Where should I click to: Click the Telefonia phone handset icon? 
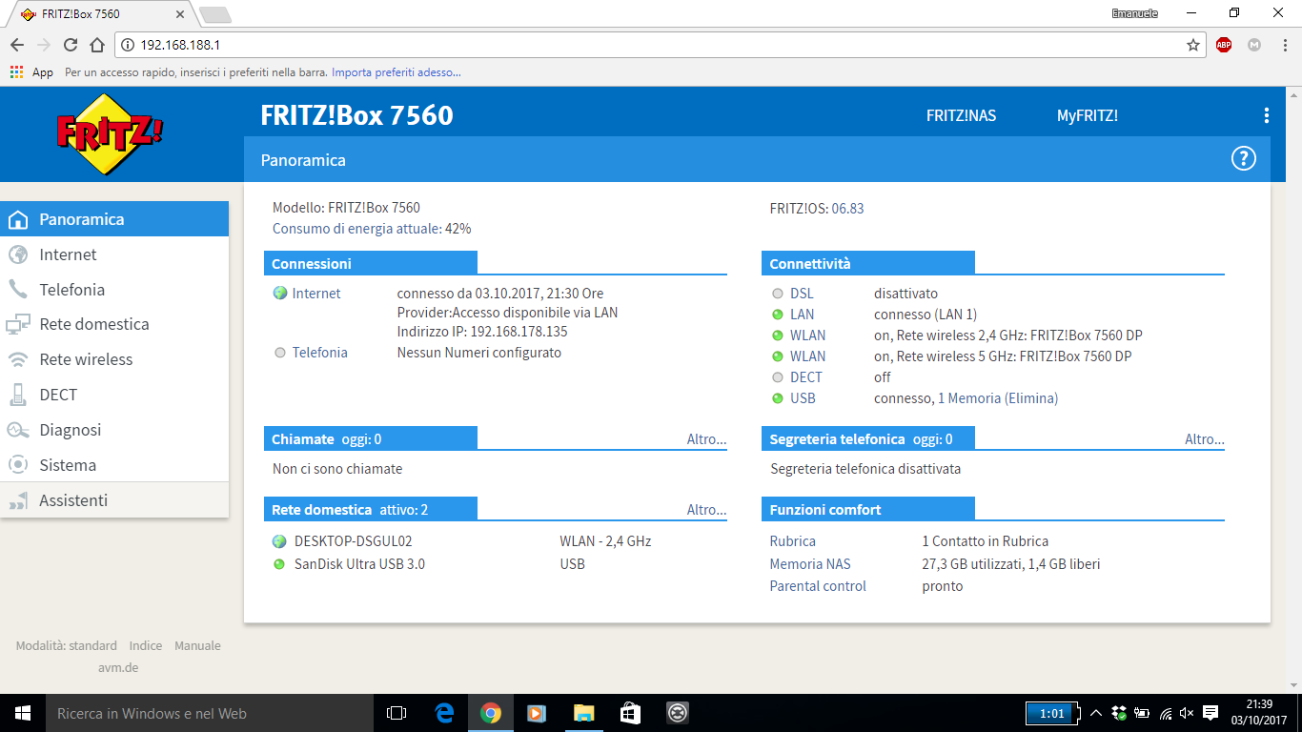[x=17, y=290]
